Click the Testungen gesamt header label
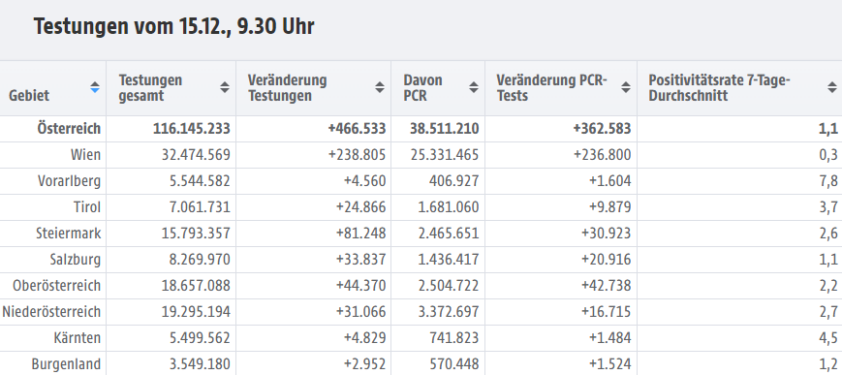Screen dimensions: 842x375 pyautogui.click(x=150, y=87)
